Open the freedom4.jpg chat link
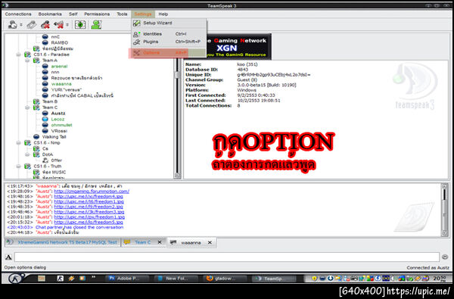Viewport: 454px width, 299px height. [x=89, y=197]
